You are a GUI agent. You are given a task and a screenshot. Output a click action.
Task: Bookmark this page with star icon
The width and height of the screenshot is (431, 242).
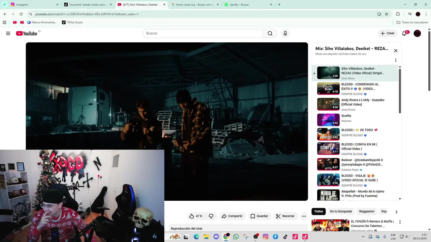click(x=387, y=14)
